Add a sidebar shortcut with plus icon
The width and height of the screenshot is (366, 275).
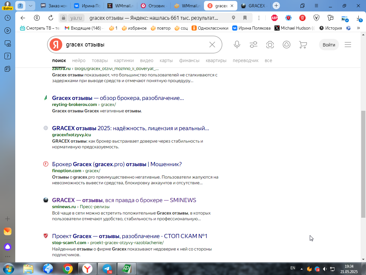coord(8,219)
